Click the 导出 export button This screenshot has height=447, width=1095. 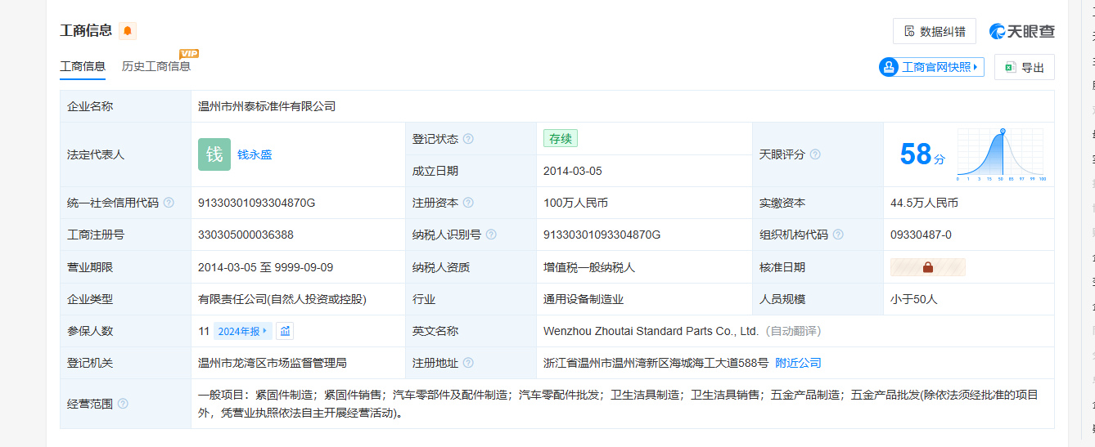[1025, 67]
